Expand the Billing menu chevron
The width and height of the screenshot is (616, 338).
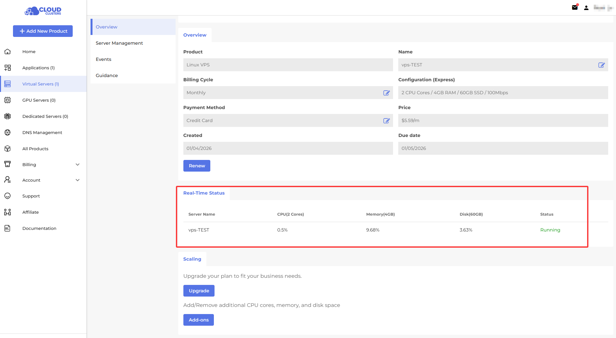(78, 164)
